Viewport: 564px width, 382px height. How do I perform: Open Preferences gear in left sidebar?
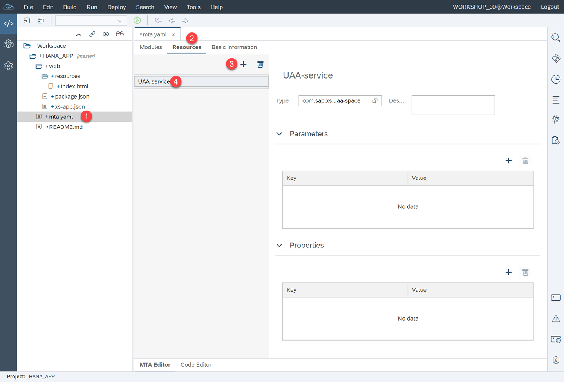(x=8, y=66)
